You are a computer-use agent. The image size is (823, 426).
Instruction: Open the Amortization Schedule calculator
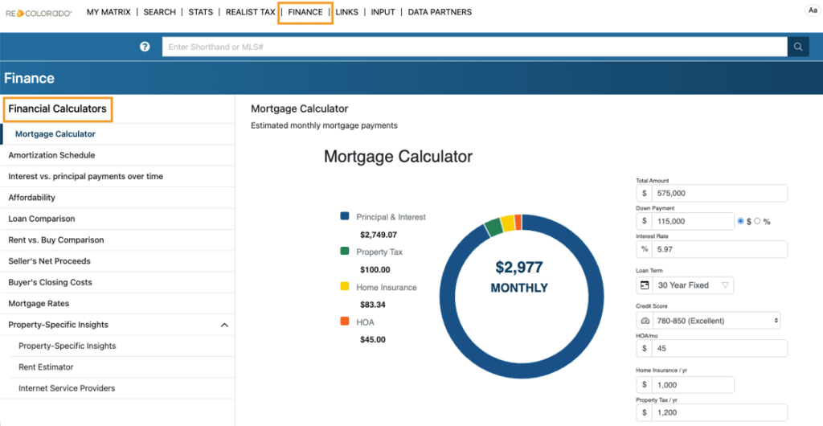point(51,155)
